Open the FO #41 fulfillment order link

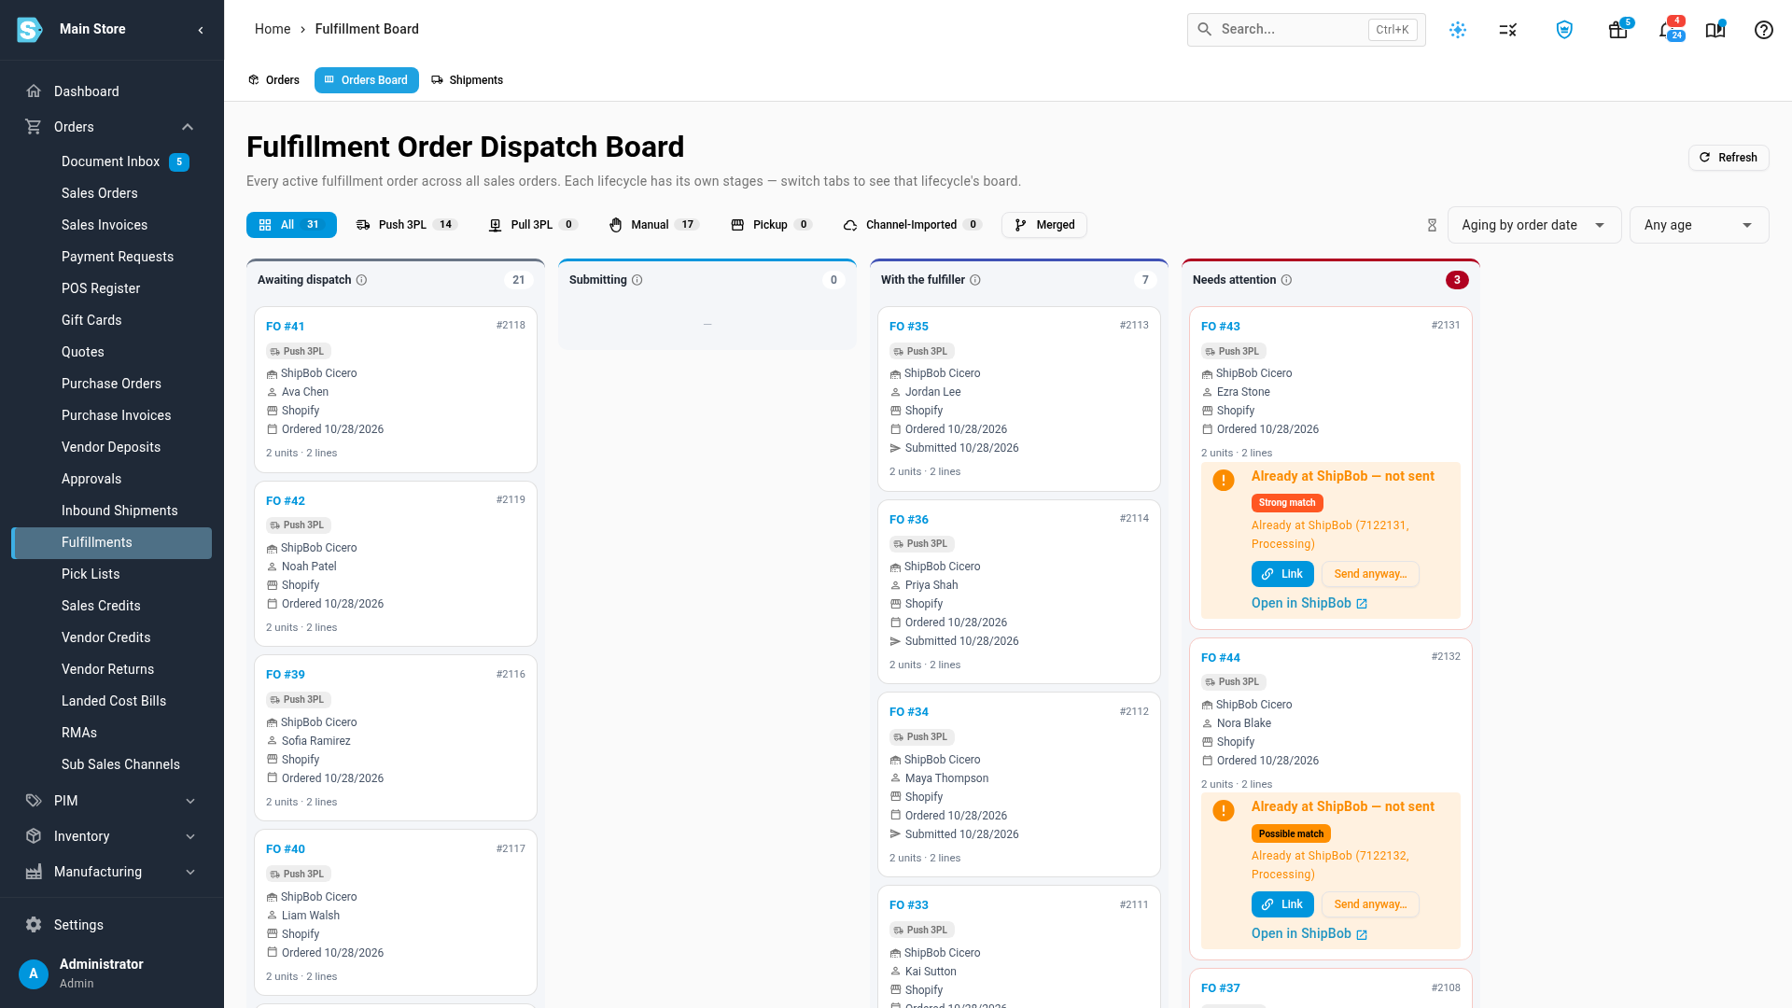(286, 327)
